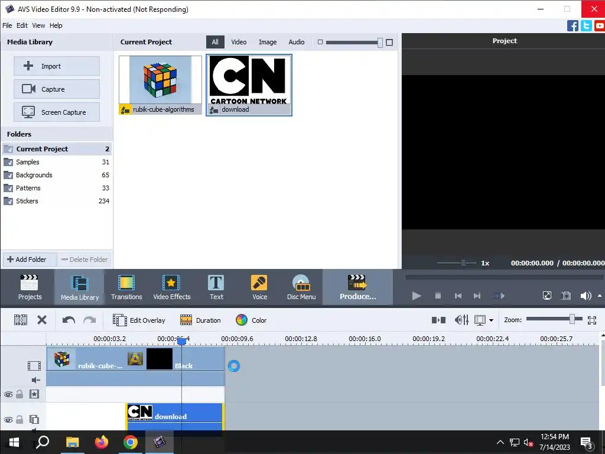Toggle lock on the overlay track

tap(19, 419)
